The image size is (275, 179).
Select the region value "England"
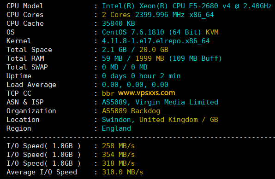click(116, 128)
